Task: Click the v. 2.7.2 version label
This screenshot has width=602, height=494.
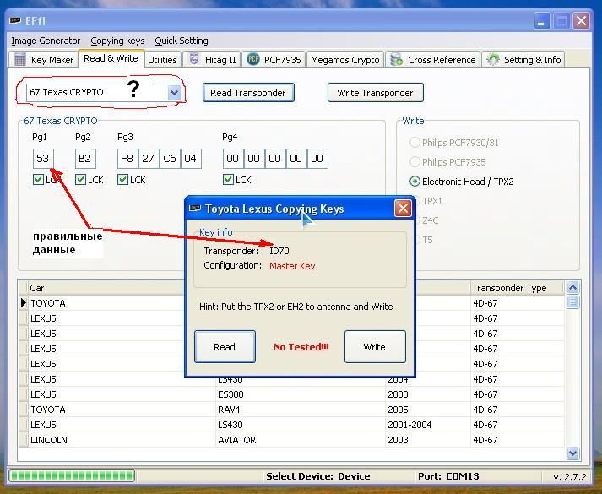Action: [570, 477]
